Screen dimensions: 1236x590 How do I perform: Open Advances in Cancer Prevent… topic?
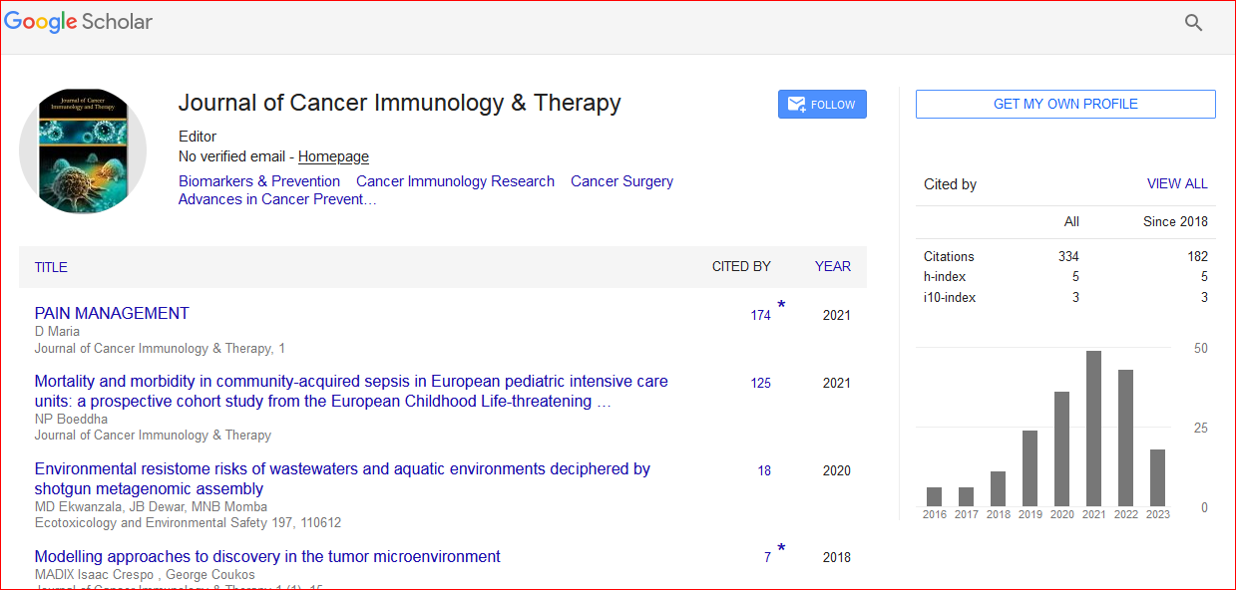[277, 199]
